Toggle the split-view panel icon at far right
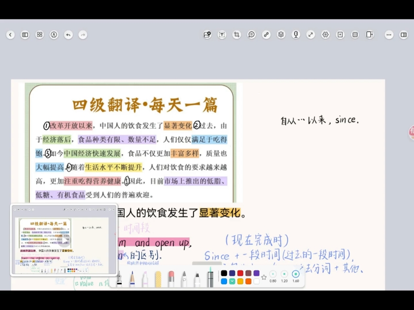The image size is (414, 310). 404,35
